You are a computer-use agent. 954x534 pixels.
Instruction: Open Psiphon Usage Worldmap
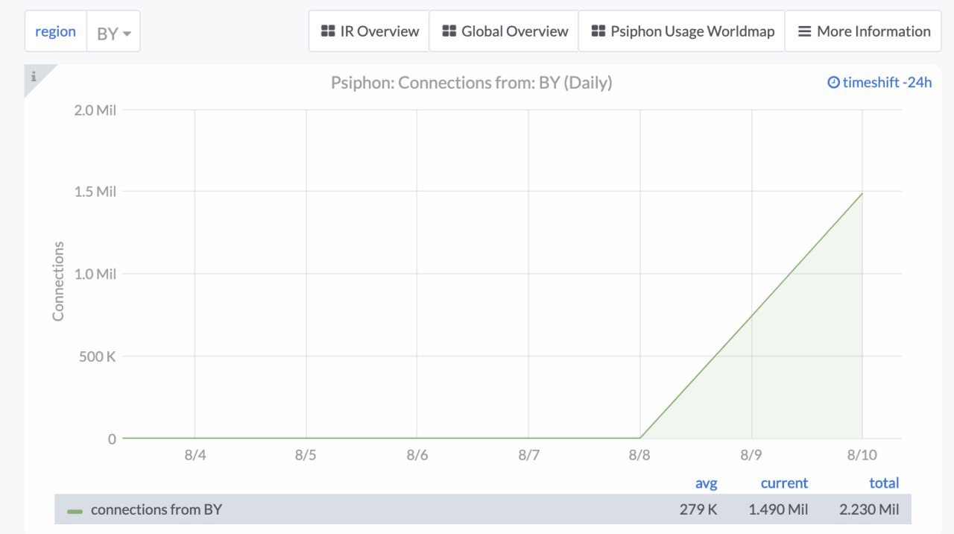point(681,31)
